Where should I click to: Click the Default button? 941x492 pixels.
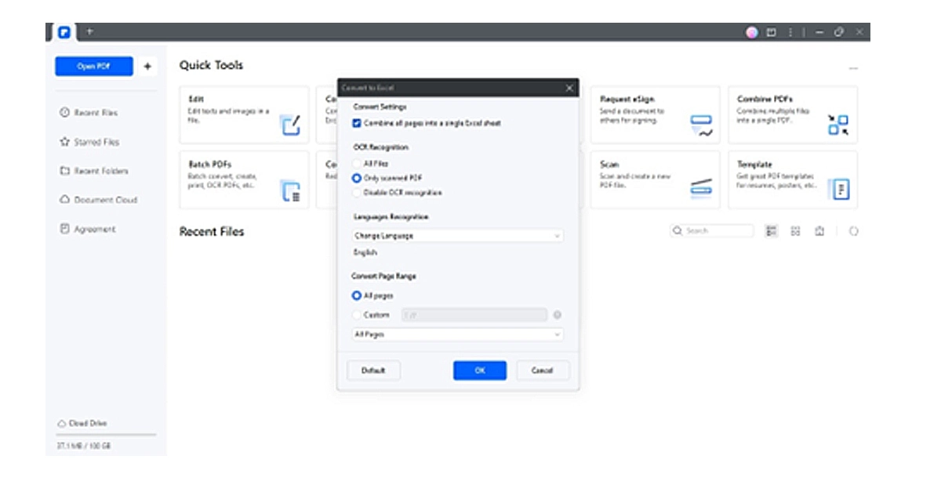[x=373, y=371]
